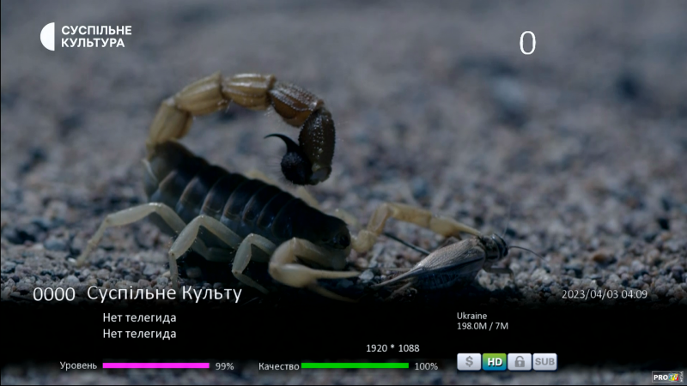Click the Уровень label
Screen dimensions: 687x386
(x=78, y=365)
